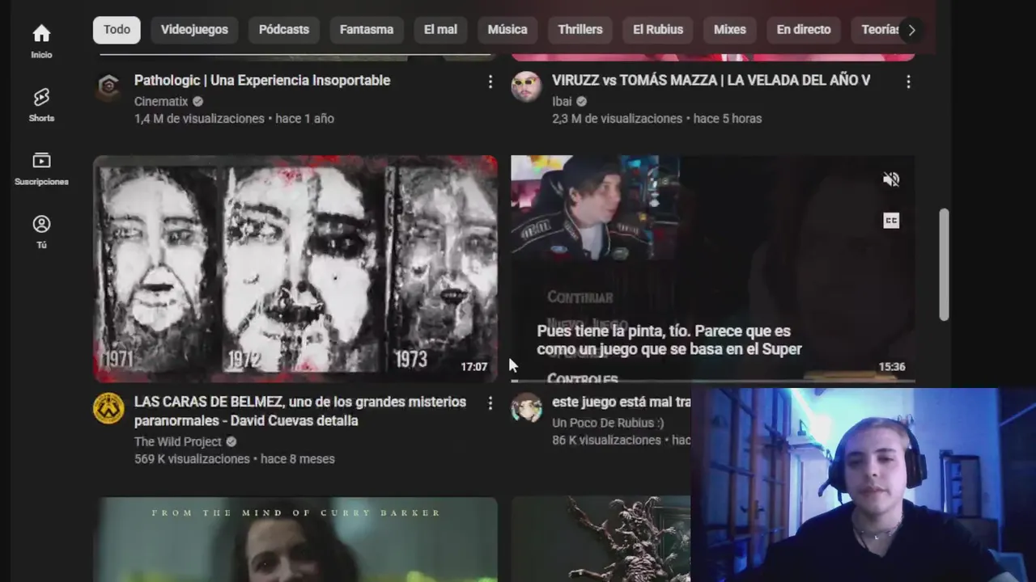This screenshot has width=1036, height=582.
Task: Click '2,3 M de visualizaciones' text
Action: coord(617,118)
